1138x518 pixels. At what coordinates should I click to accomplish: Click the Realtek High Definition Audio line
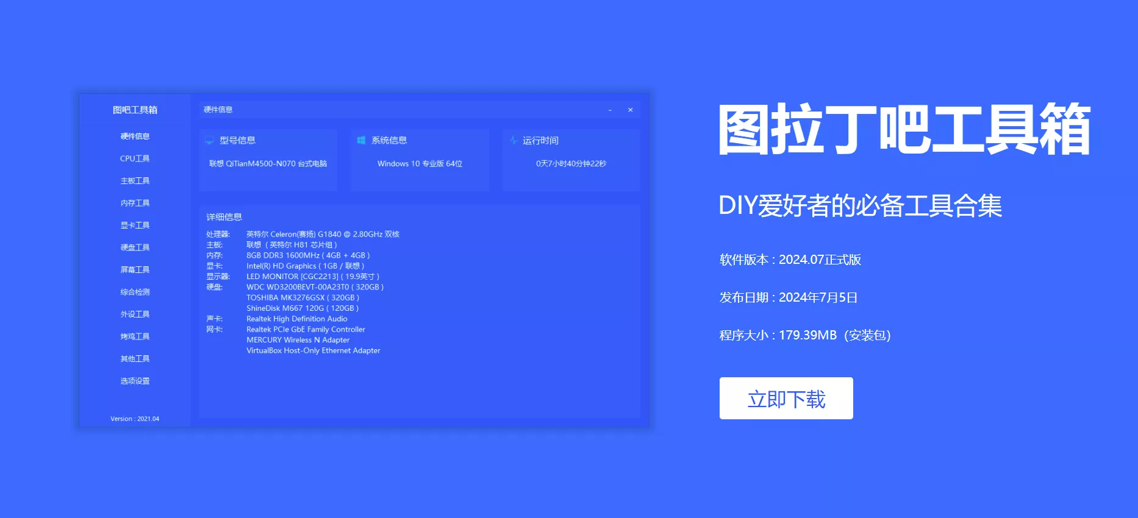297,319
